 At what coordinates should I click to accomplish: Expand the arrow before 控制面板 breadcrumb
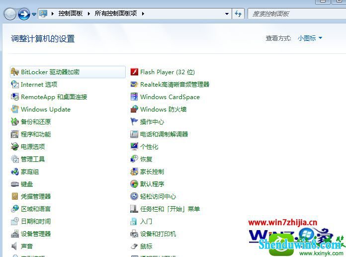pyautogui.click(x=53, y=14)
